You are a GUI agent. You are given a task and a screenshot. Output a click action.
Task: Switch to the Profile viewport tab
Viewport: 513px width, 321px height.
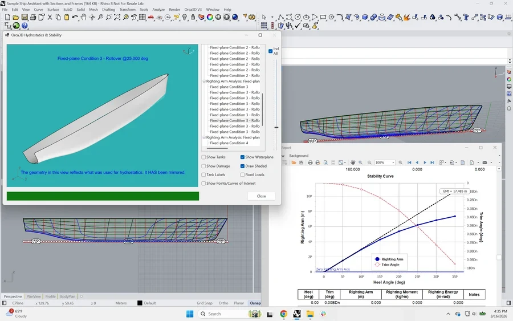50,296
